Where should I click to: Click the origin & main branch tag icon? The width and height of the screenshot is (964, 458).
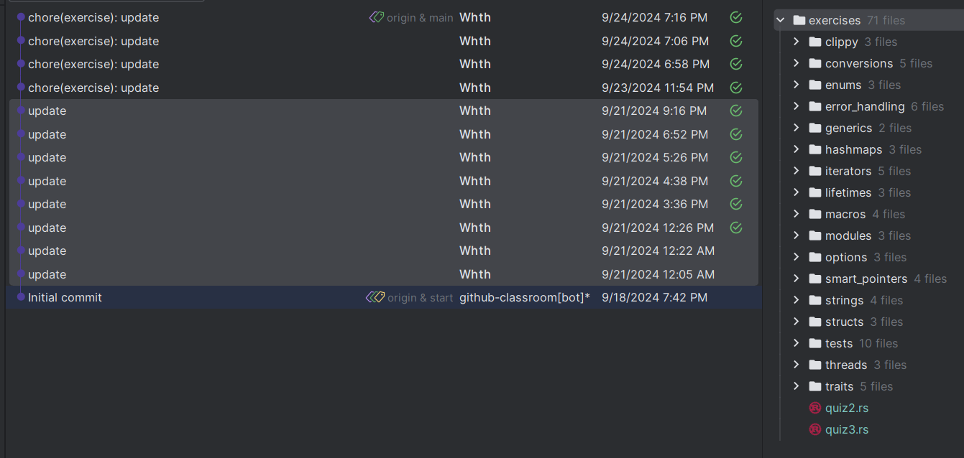click(x=377, y=17)
